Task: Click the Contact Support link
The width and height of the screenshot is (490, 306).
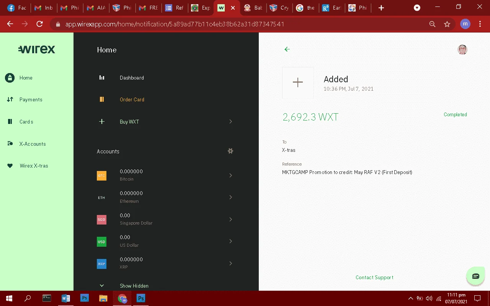Action: coord(374,277)
